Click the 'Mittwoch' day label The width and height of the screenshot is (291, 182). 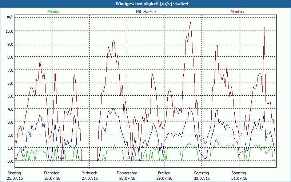[x=89, y=173]
